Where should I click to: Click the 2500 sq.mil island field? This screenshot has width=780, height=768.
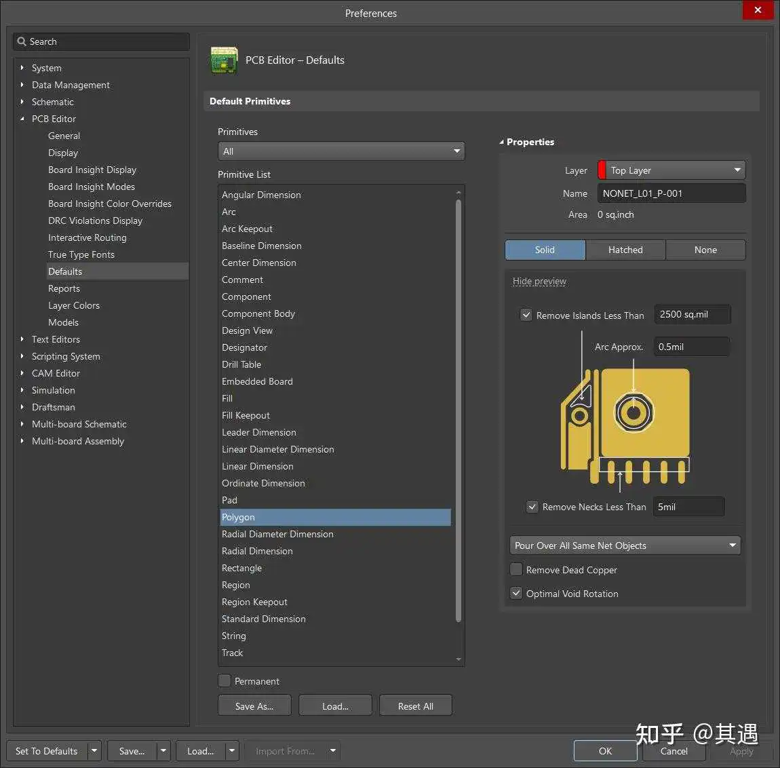pyautogui.click(x=693, y=314)
